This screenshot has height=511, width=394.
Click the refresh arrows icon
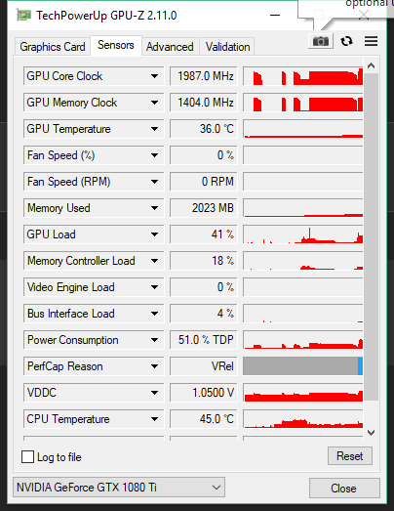pyautogui.click(x=346, y=41)
